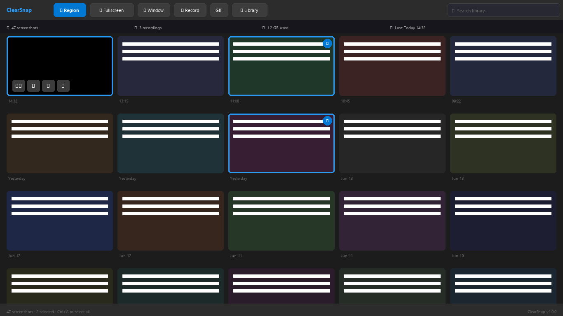The width and height of the screenshot is (563, 316).
Task: Click the 3 recordings stat
Action: (148, 28)
